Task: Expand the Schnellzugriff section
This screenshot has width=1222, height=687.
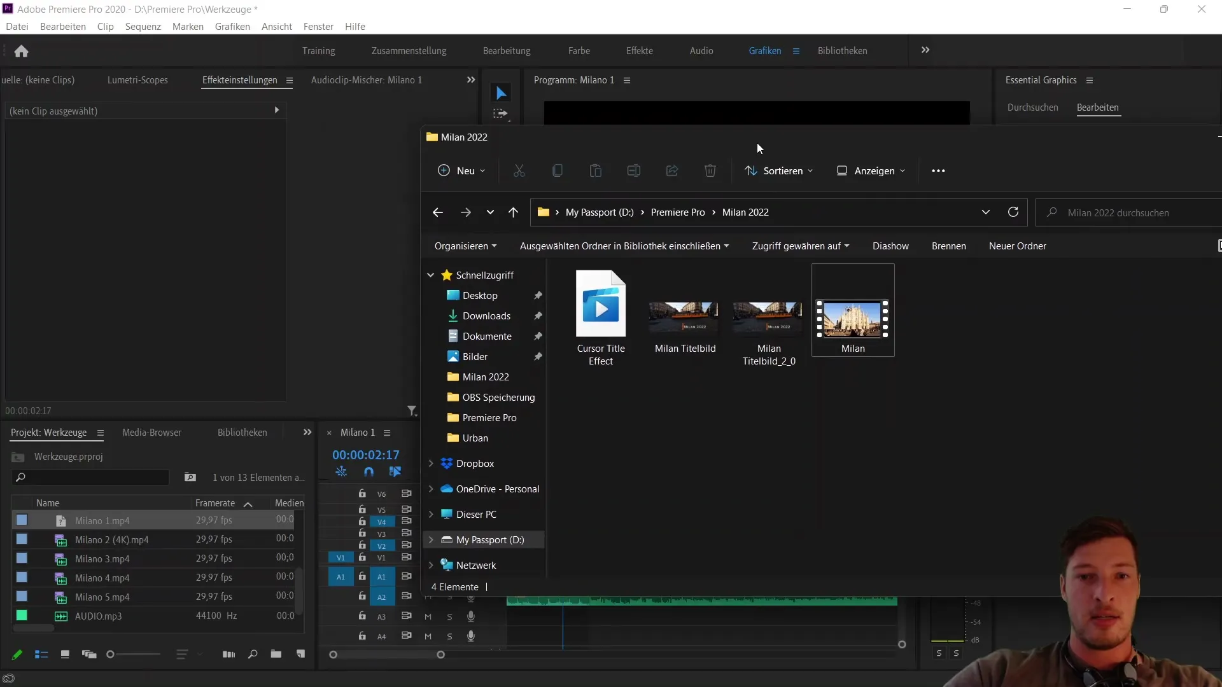Action: [x=430, y=274]
